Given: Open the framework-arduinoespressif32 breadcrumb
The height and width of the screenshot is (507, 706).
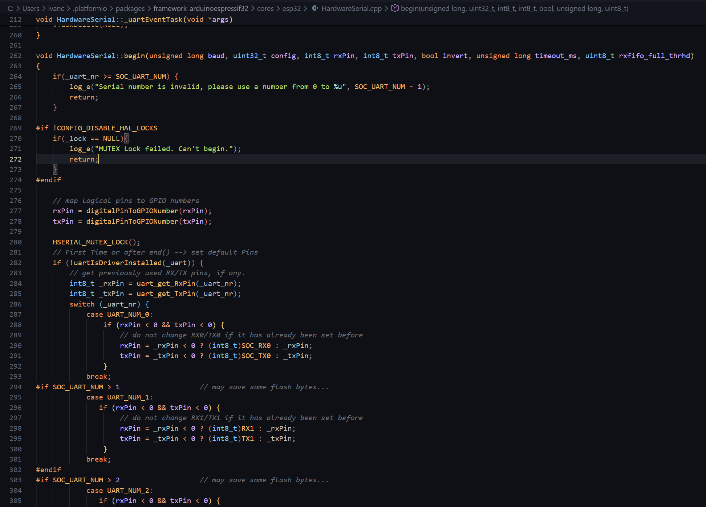Looking at the screenshot, I should click(201, 8).
